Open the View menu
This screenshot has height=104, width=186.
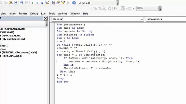pos(3,14)
